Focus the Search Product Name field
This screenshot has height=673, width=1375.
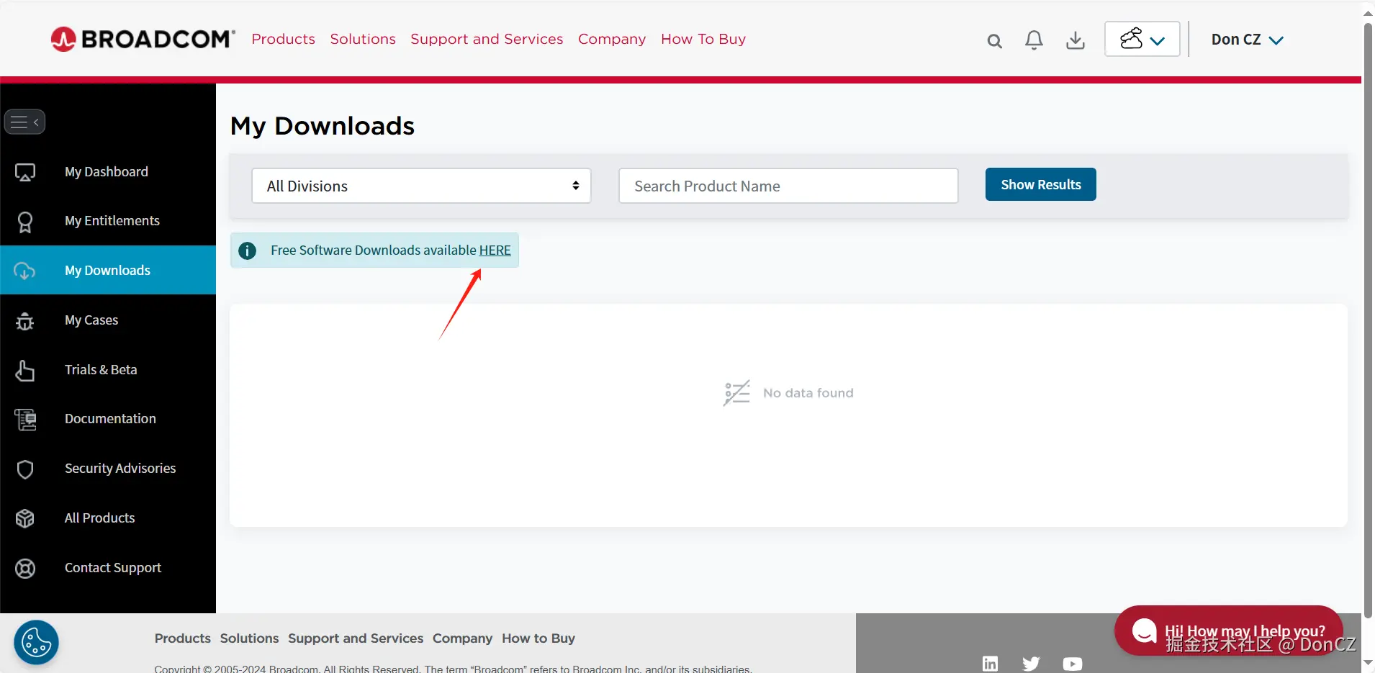(788, 186)
